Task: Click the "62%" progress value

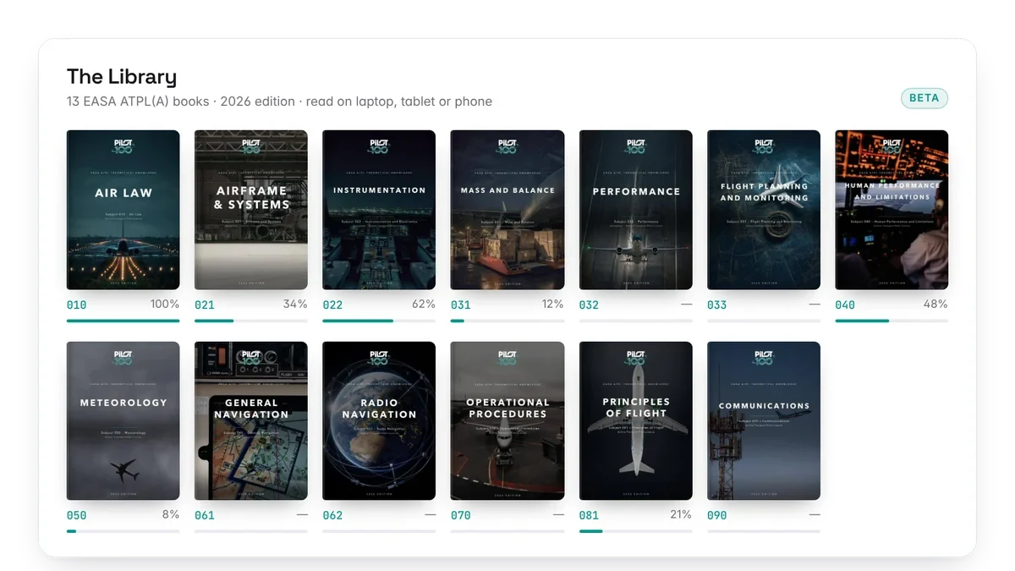Action: [423, 305]
